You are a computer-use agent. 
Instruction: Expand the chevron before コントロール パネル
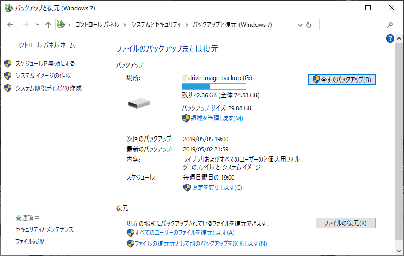tap(69, 25)
